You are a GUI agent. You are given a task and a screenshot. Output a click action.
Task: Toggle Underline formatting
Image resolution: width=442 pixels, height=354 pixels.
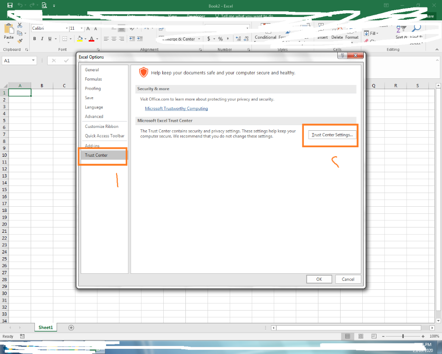point(50,39)
